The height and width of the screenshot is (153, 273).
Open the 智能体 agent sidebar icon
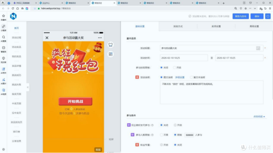[x=4, y=48]
